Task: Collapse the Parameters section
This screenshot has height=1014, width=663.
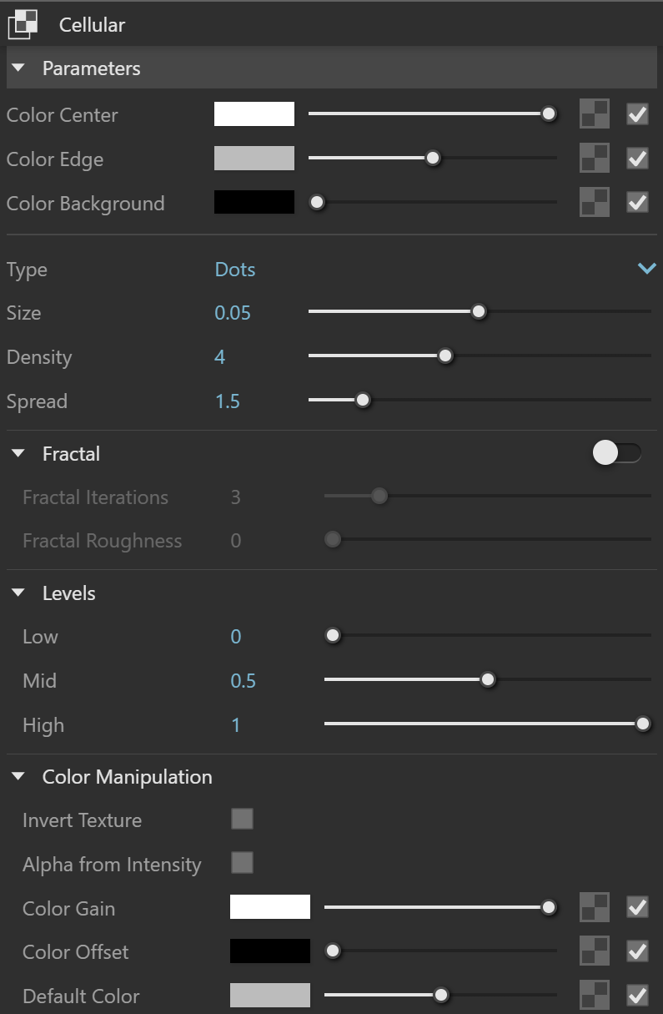Action: coord(19,68)
